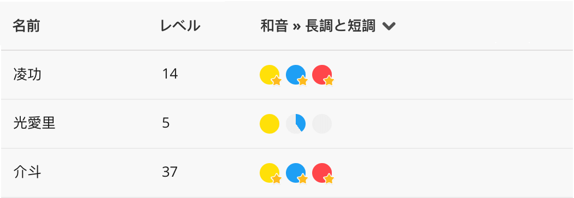Open student 介斗's name
Viewport: 574px width, 198px height.
(x=27, y=172)
